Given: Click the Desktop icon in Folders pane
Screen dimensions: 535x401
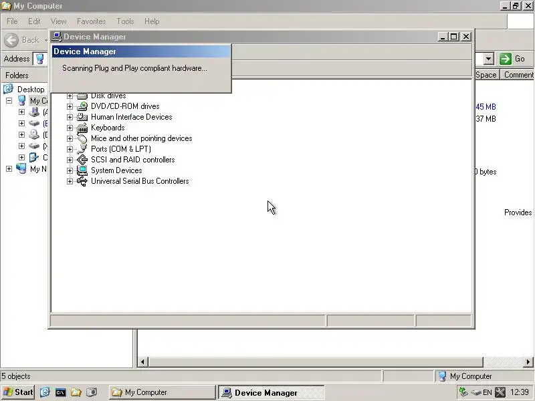Looking at the screenshot, I should coord(8,89).
